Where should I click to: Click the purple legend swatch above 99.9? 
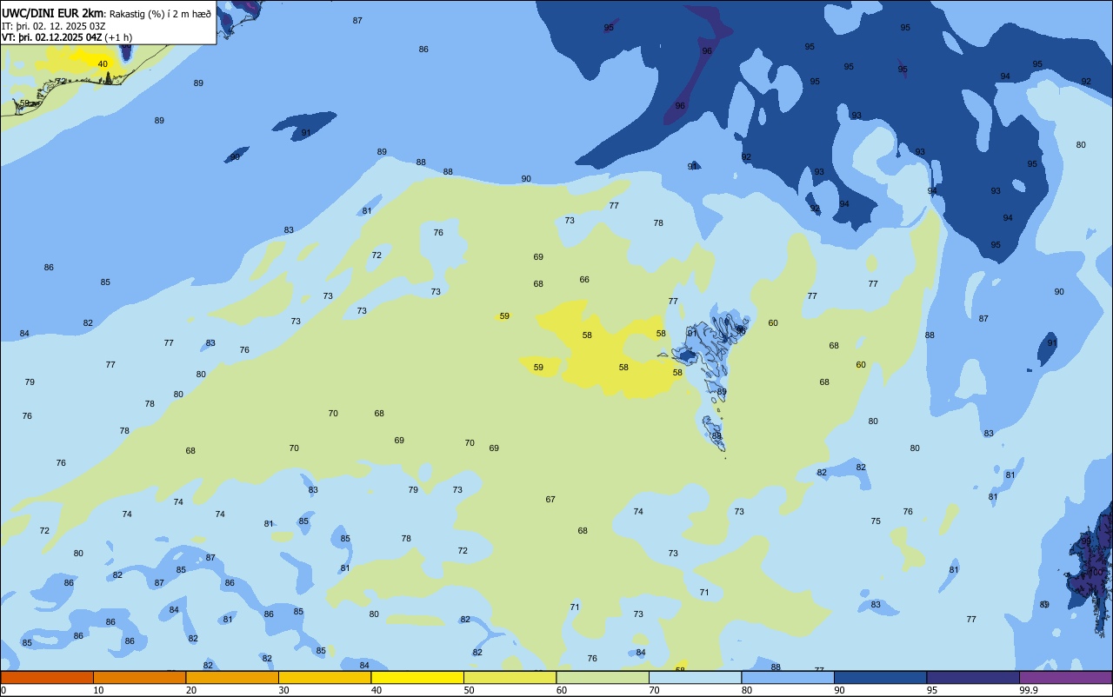[1065, 677]
